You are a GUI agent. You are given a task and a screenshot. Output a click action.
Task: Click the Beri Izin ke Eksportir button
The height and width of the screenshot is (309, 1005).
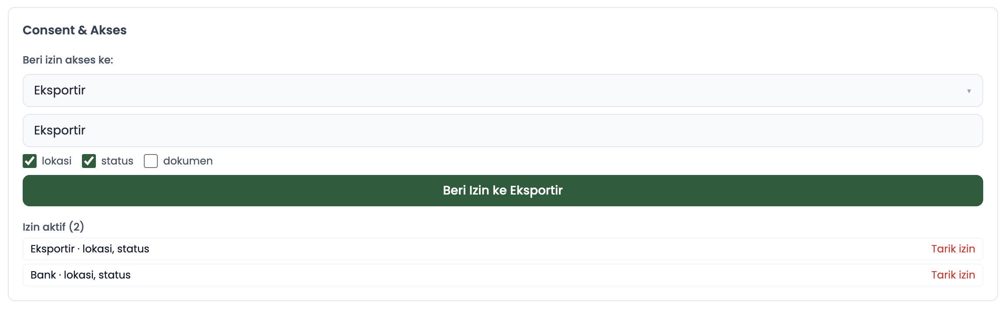click(502, 191)
